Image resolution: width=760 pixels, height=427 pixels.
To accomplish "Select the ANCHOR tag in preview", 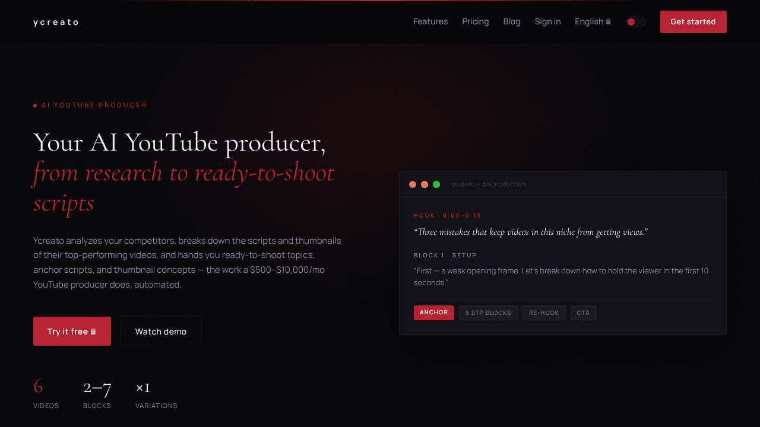I will click(x=434, y=313).
